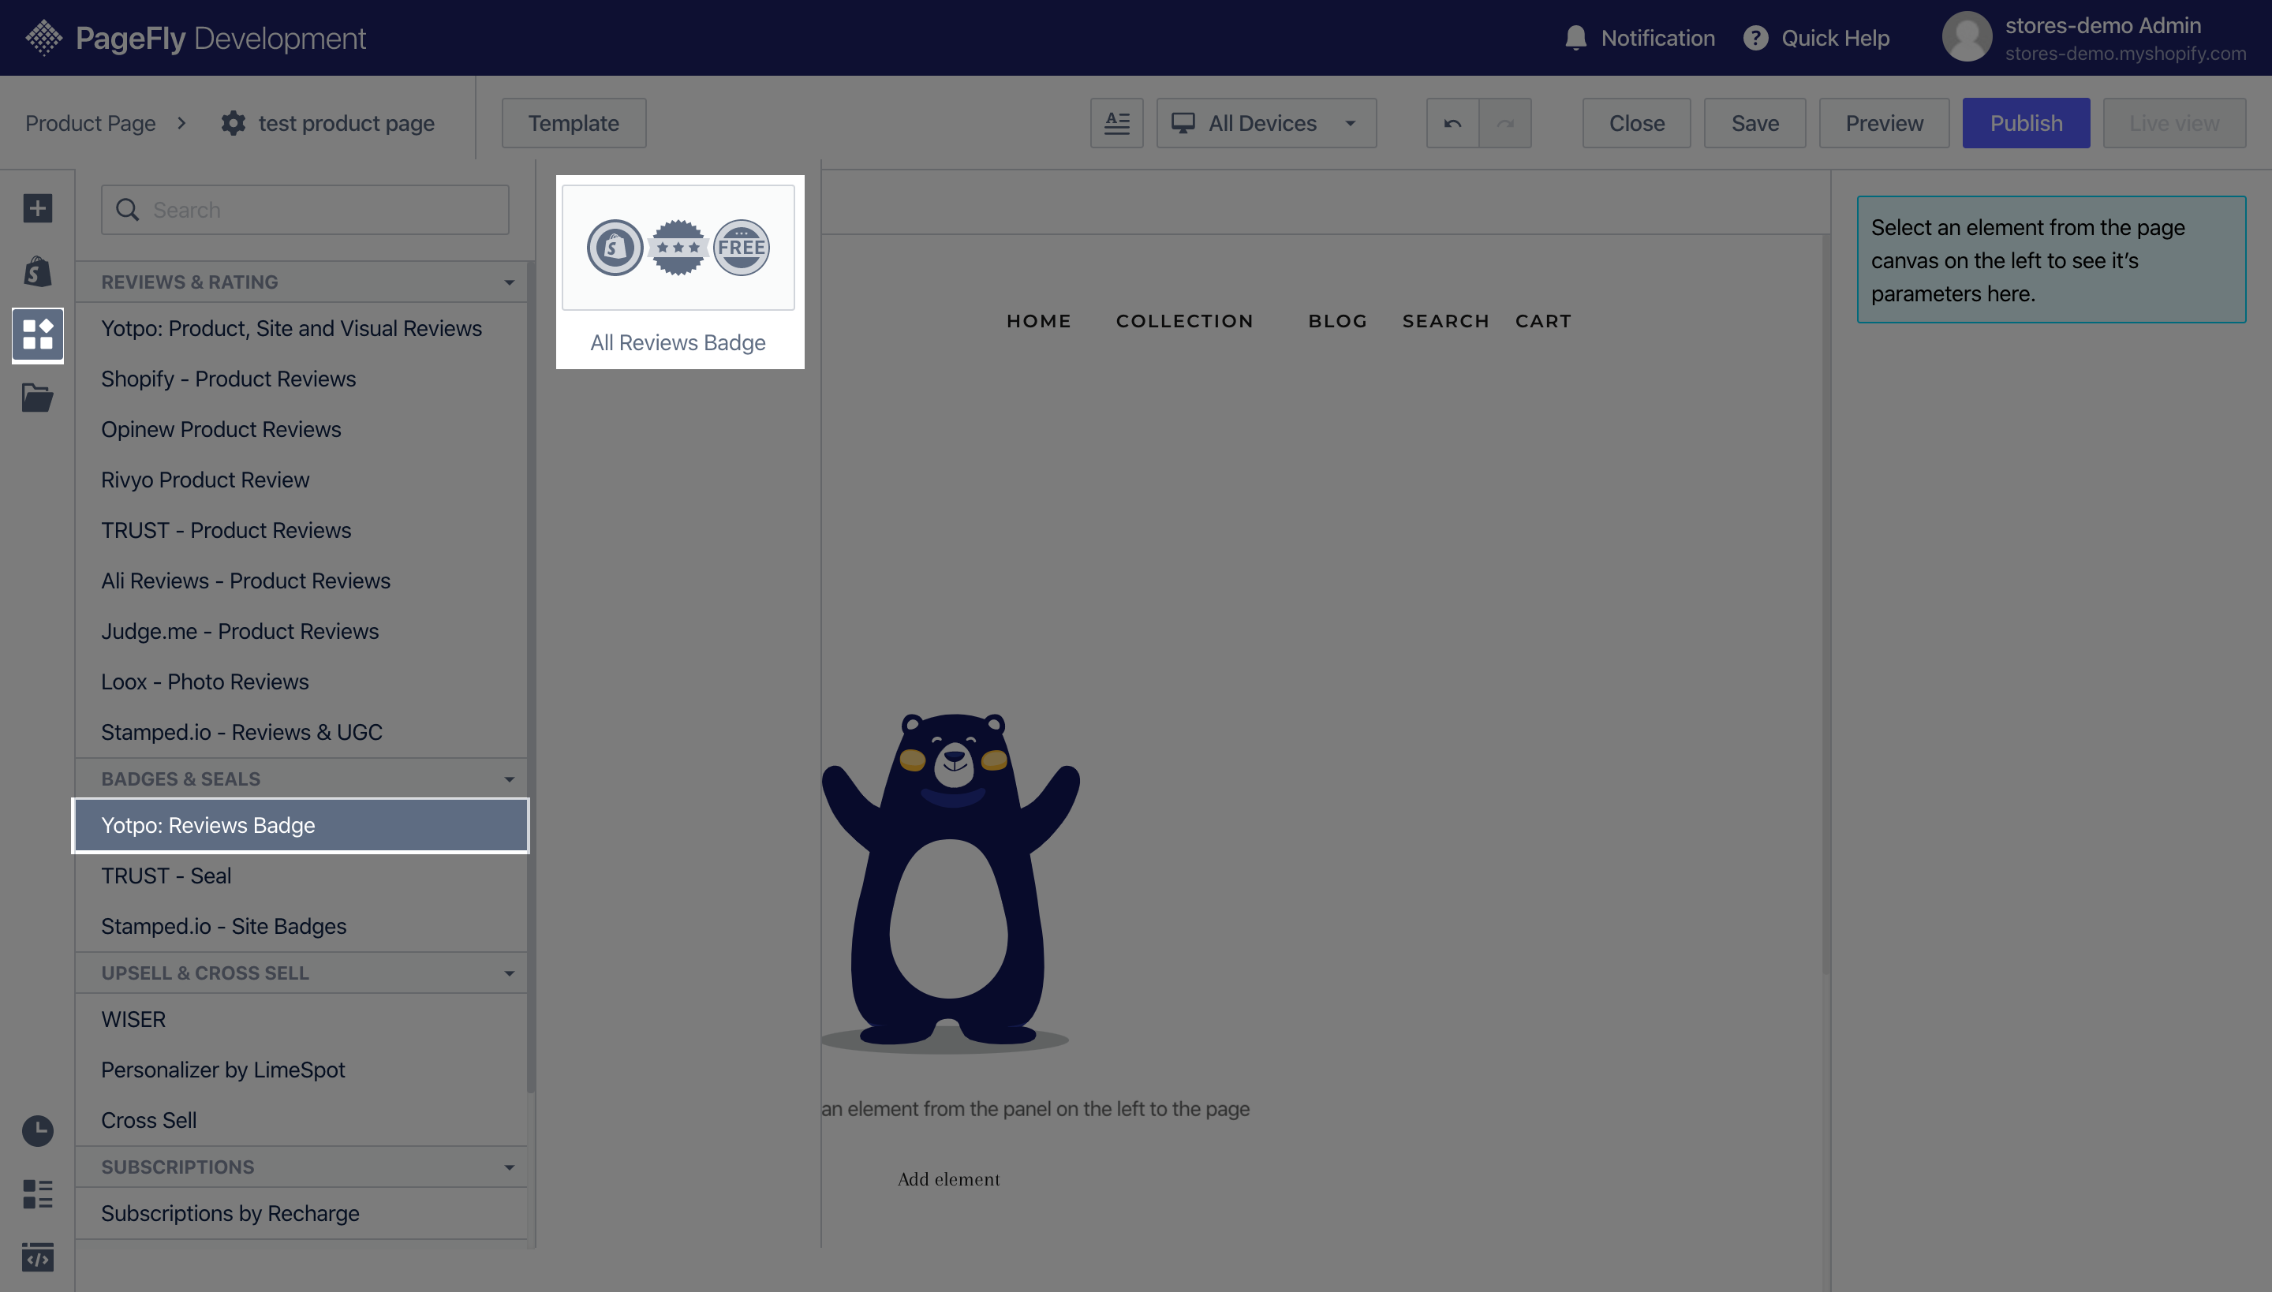Click HOME in the canvas navigation

[x=1038, y=321]
